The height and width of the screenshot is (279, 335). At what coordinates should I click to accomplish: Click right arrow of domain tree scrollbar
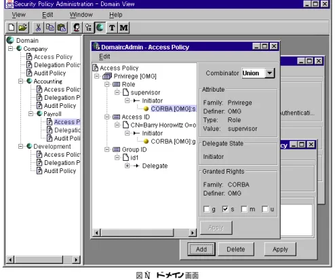[77, 259]
